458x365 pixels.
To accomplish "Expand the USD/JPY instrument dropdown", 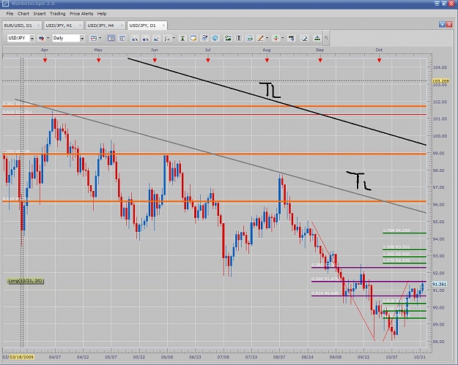I will coord(32,38).
